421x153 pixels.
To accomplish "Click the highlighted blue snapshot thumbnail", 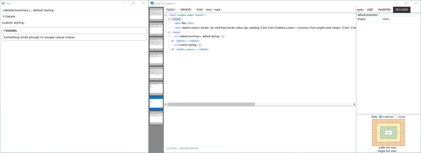I will [x=156, y=103].
